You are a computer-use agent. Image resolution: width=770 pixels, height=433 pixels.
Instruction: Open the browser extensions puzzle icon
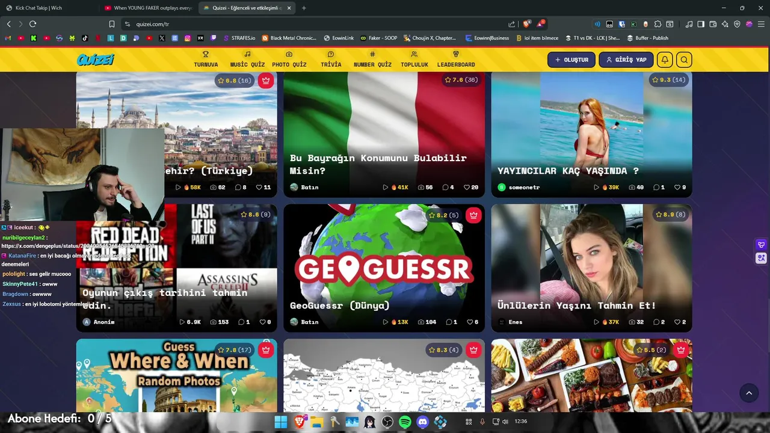(658, 24)
